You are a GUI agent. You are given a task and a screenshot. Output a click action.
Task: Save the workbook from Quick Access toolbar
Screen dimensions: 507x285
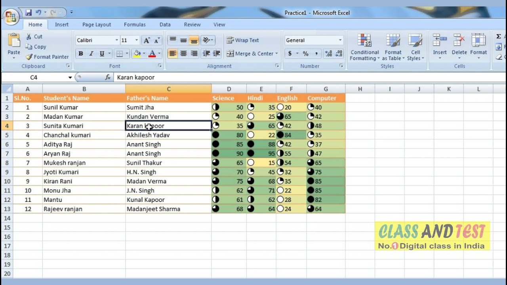coord(29,13)
